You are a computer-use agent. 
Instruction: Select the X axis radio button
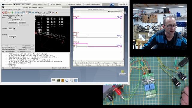point(10,18)
